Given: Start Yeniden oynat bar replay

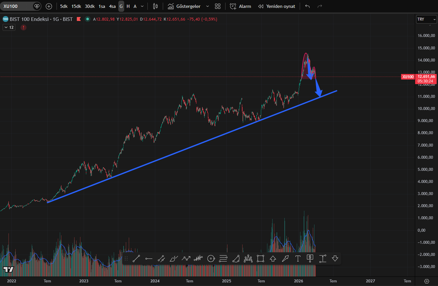Looking at the screenshot, I should pyautogui.click(x=277, y=6).
